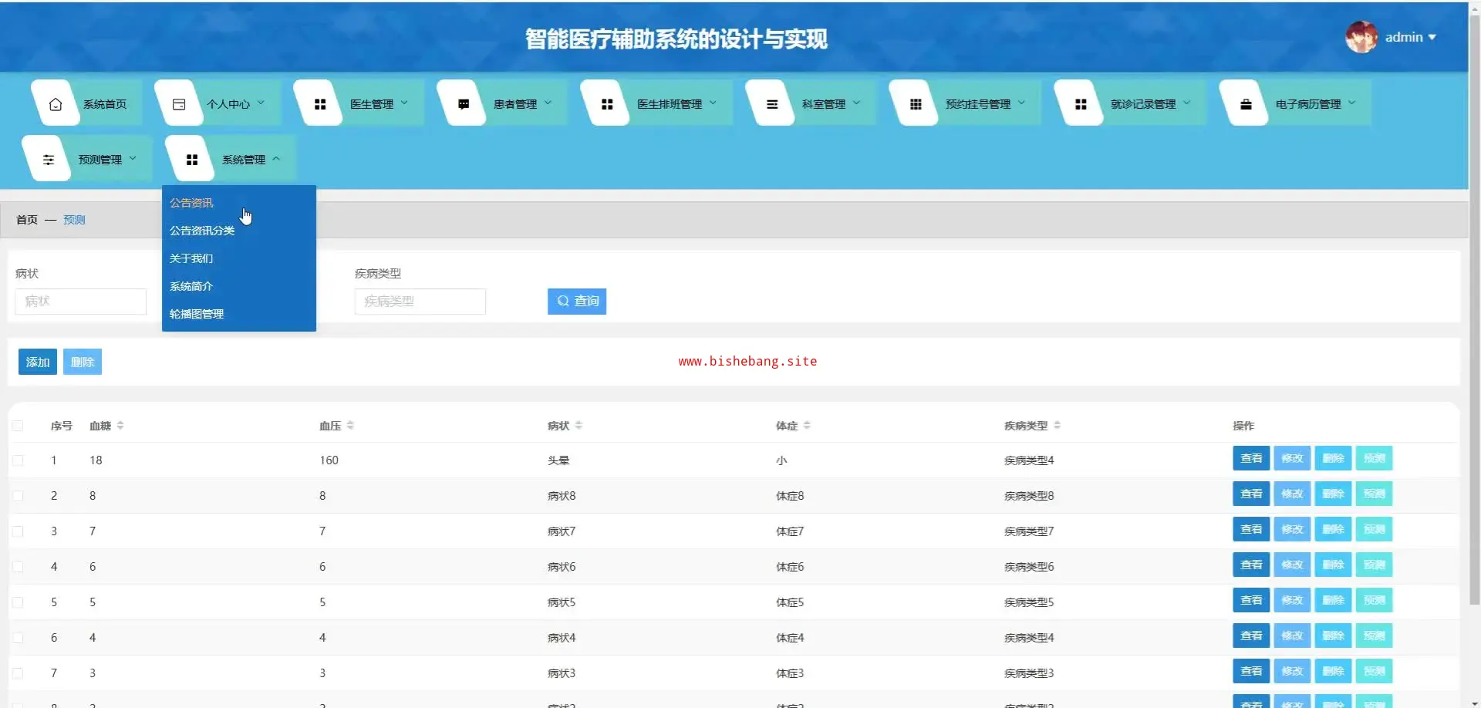Click the home icon for 系统首页
The width and height of the screenshot is (1481, 708).
(x=56, y=104)
